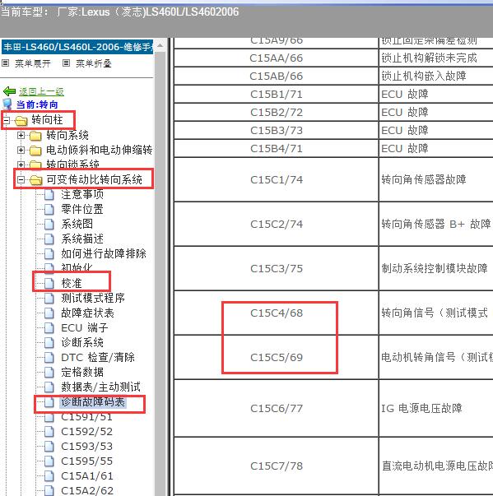Open 如何进行故障排除 page
Image resolution: width=493 pixels, height=496 pixels.
(x=104, y=253)
